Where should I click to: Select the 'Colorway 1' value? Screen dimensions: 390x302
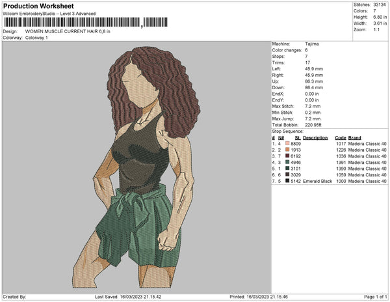tap(36, 38)
